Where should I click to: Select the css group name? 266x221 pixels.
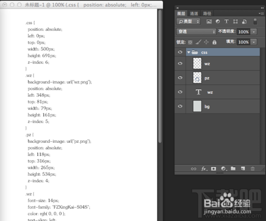click(x=204, y=53)
